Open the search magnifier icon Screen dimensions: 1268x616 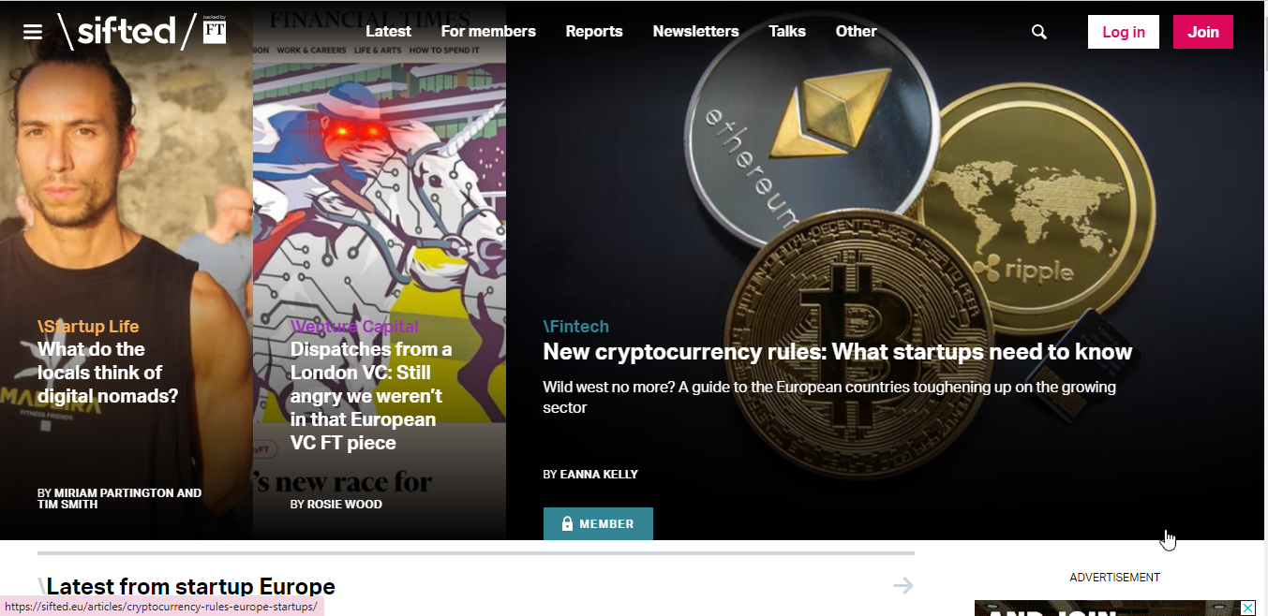(1038, 32)
